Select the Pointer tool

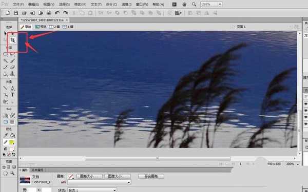click(6, 33)
